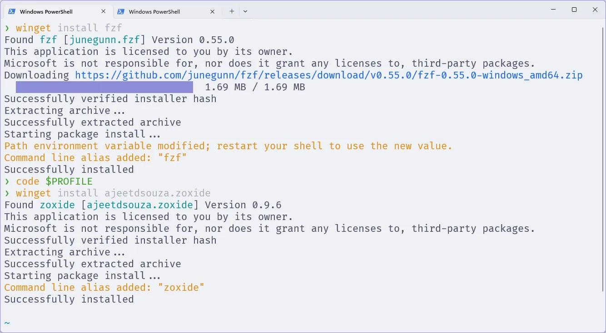Maximize the terminal window
This screenshot has width=606, height=333.
574,10
